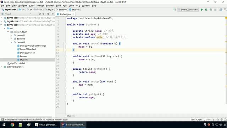Click the read-only lock icon in status bar
The height and width of the screenshot is (128, 227).
(214, 120)
